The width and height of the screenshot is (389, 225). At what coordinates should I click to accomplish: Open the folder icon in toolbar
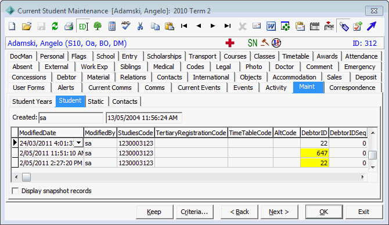[27, 26]
